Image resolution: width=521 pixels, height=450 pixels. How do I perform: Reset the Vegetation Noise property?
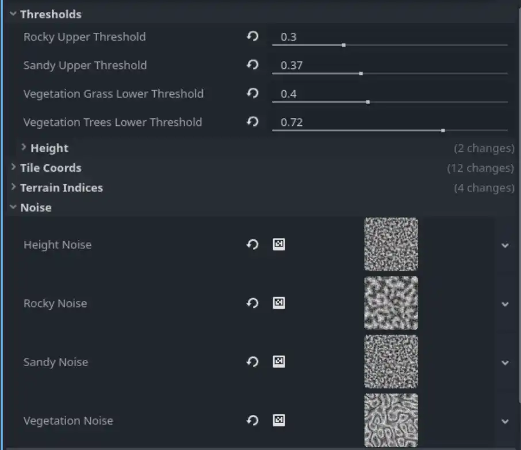[x=252, y=420]
